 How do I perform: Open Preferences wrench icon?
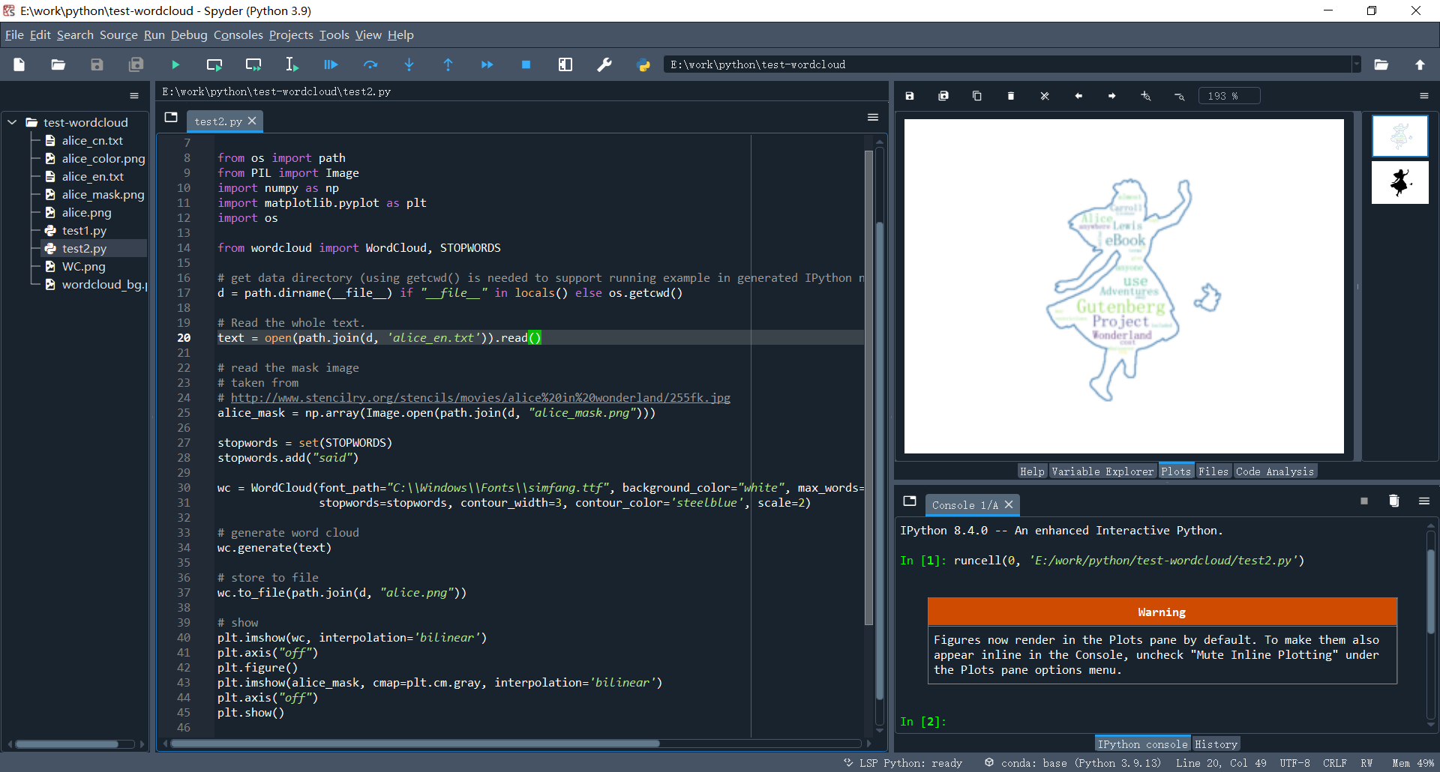[604, 65]
